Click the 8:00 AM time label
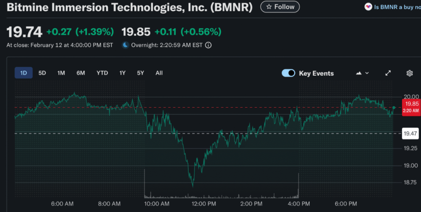 [109, 204]
